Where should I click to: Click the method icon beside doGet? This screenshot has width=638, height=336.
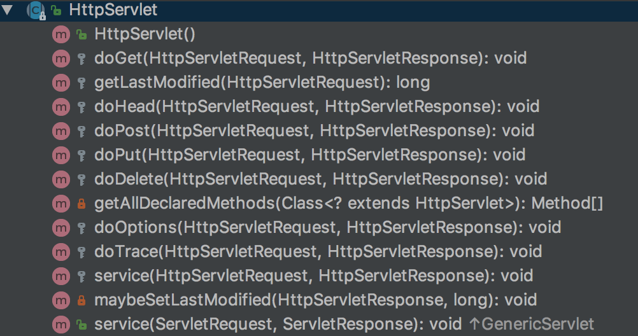60,59
